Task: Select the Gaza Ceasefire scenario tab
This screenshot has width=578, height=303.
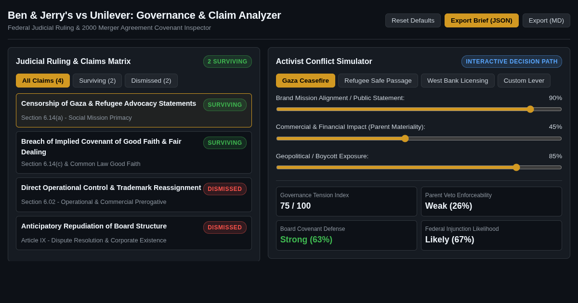Action: coord(305,80)
